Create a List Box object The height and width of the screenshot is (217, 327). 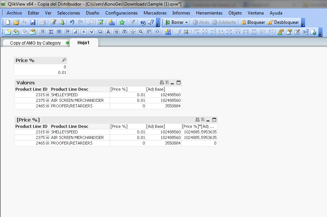click(x=43, y=32)
